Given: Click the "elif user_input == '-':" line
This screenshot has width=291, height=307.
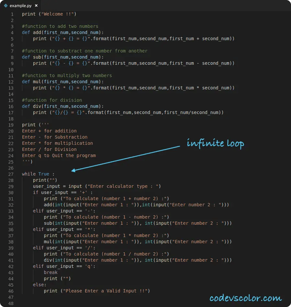Looking at the screenshot, I should (x=64, y=211).
